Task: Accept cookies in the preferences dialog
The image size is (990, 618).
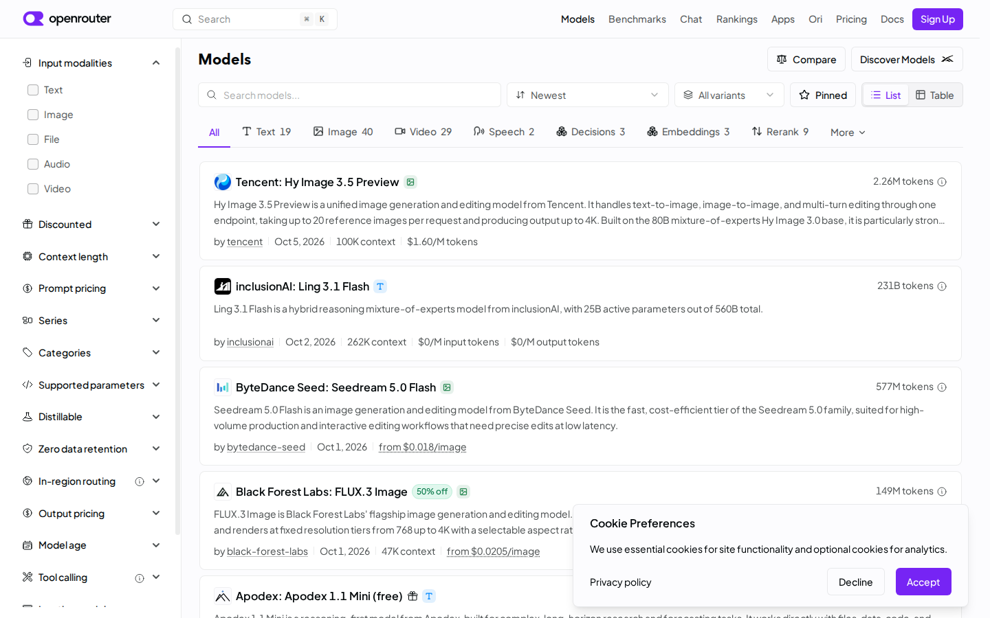Action: (923, 582)
